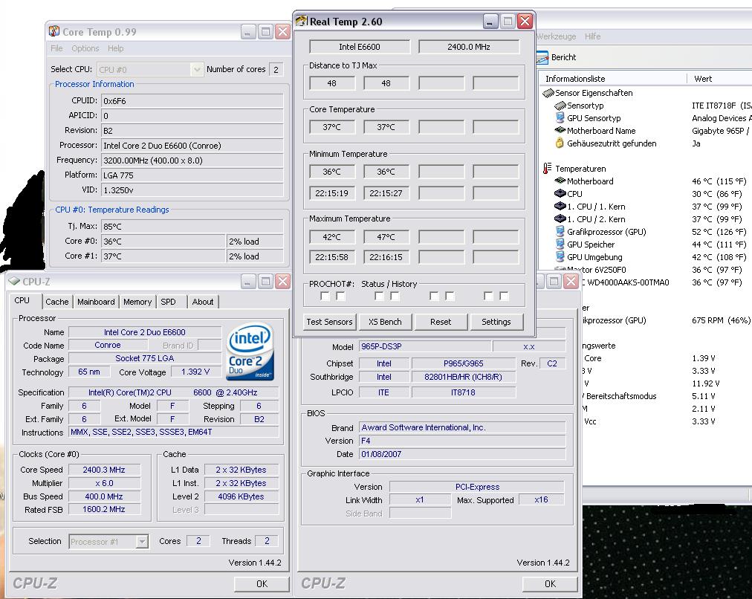752x599 pixels.
Task: Click the Real Temp 2400.0 MHz field
Action: 469,47
